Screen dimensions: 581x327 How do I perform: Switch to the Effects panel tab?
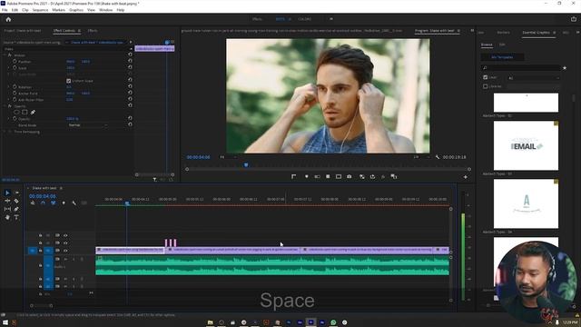click(x=93, y=31)
